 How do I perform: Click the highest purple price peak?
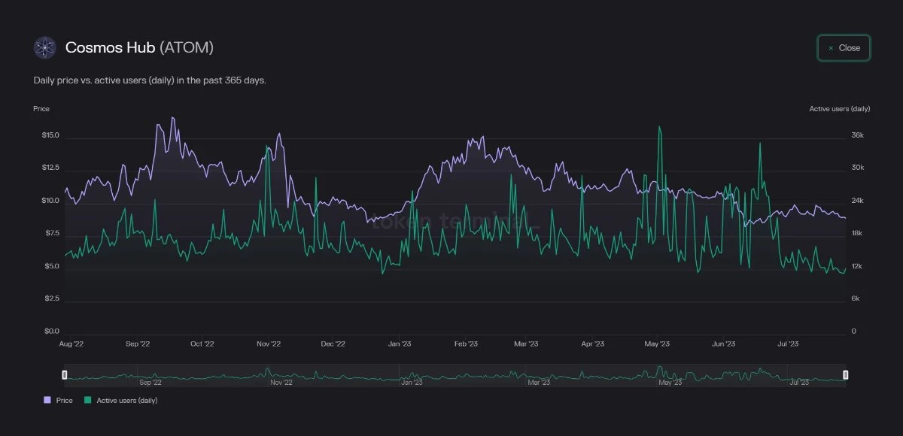[172, 117]
